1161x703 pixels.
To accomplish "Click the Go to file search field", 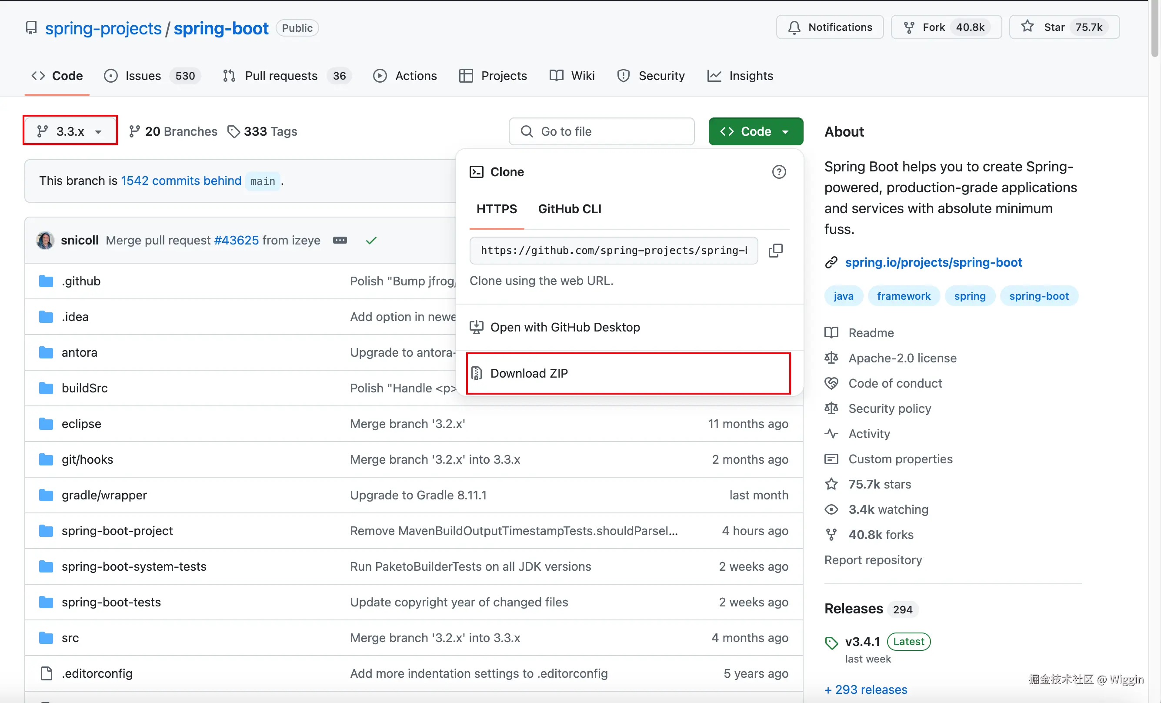I will click(602, 131).
